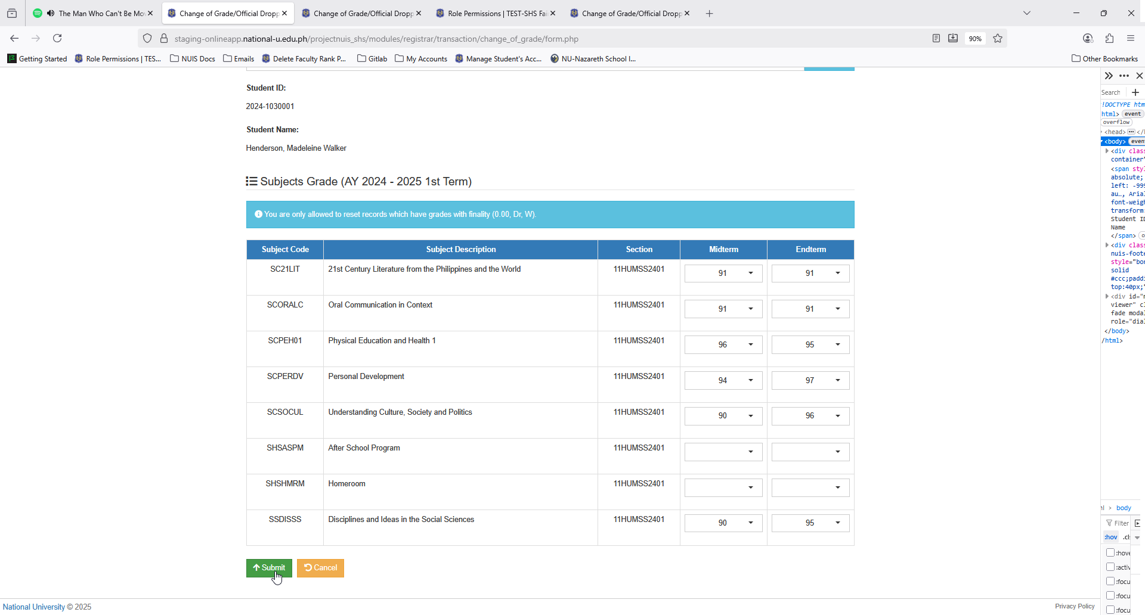Open NU-Nazareth School bookmark

pos(593,58)
